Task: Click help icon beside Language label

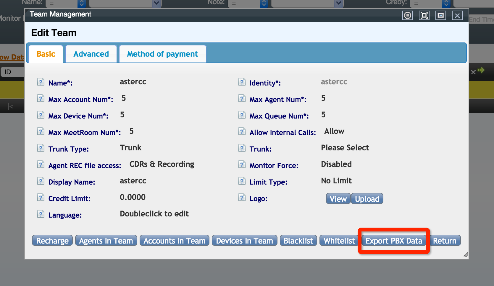Action: click(x=41, y=214)
